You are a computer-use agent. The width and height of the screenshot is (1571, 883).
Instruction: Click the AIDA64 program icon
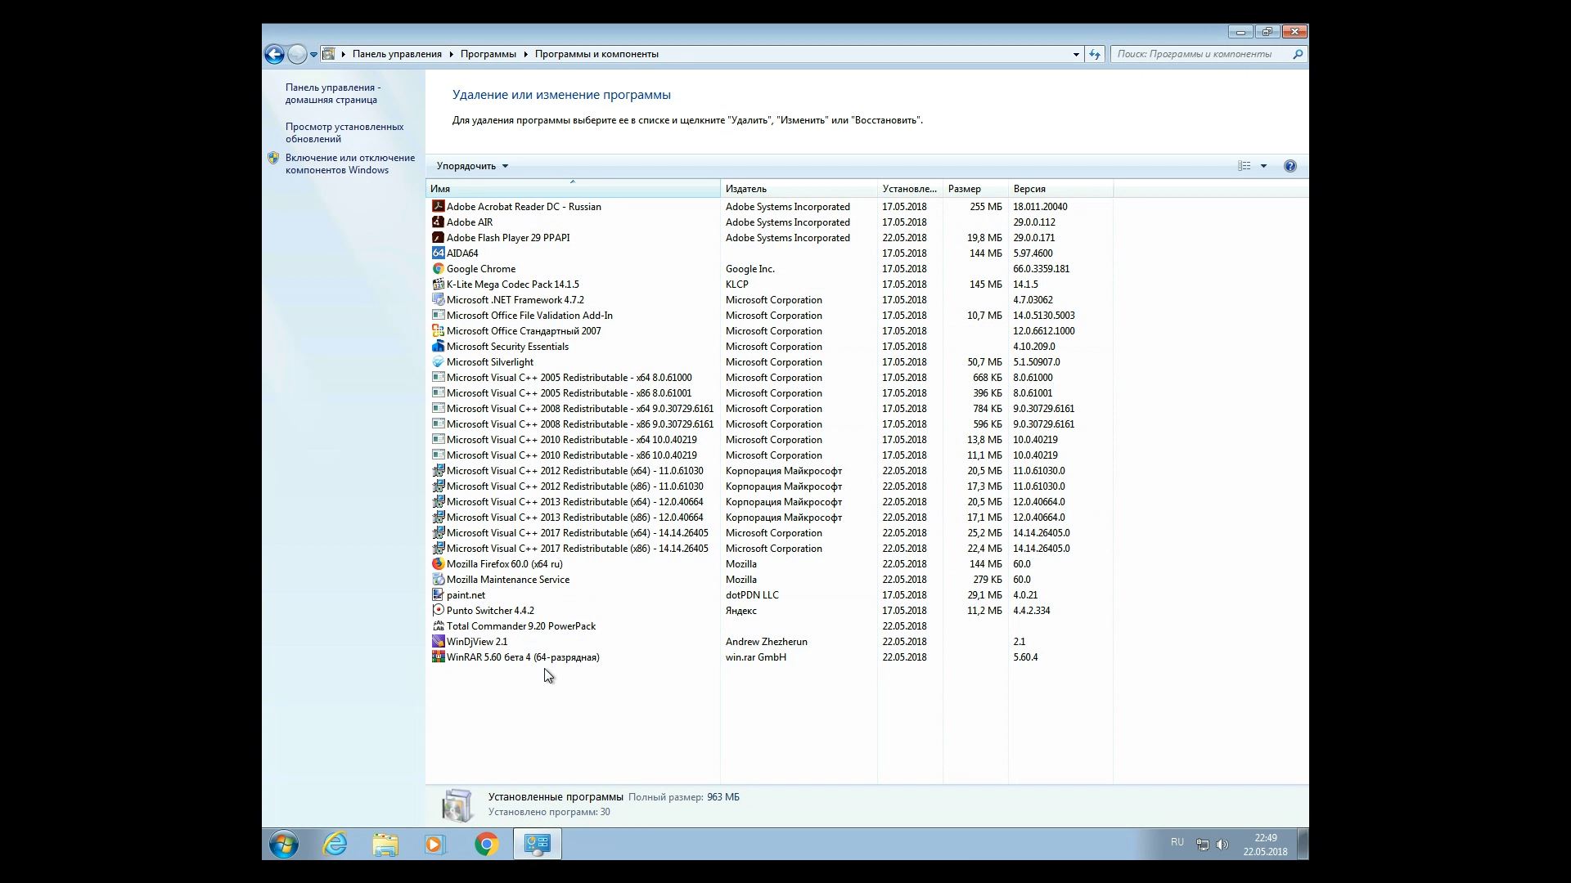pyautogui.click(x=438, y=253)
